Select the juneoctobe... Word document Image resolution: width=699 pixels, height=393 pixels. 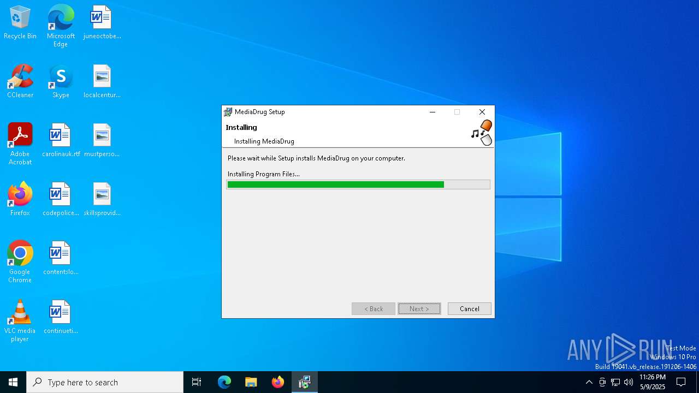102,23
